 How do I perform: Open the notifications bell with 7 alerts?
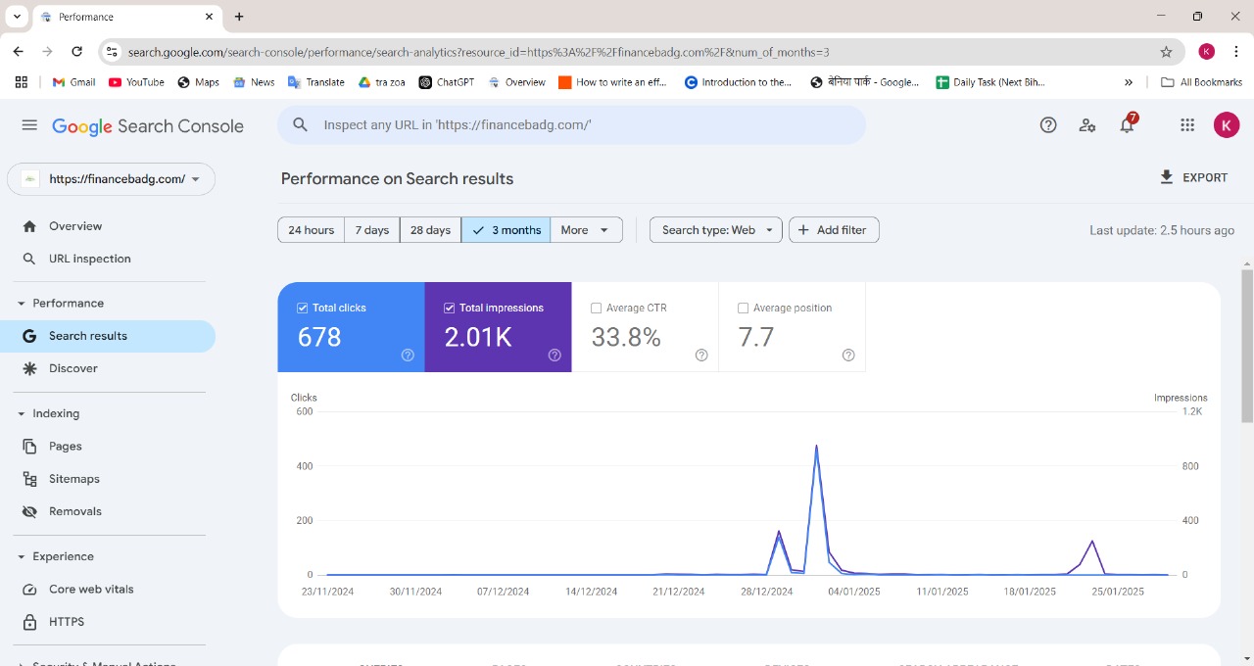[1128, 123]
